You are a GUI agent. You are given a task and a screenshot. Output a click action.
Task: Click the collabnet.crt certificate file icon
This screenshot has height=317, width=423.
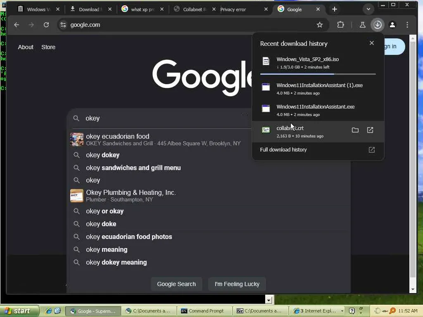pos(266,130)
